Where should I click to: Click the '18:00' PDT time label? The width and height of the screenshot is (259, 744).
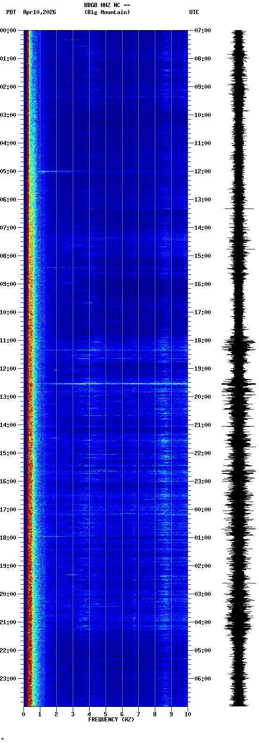pos(8,538)
